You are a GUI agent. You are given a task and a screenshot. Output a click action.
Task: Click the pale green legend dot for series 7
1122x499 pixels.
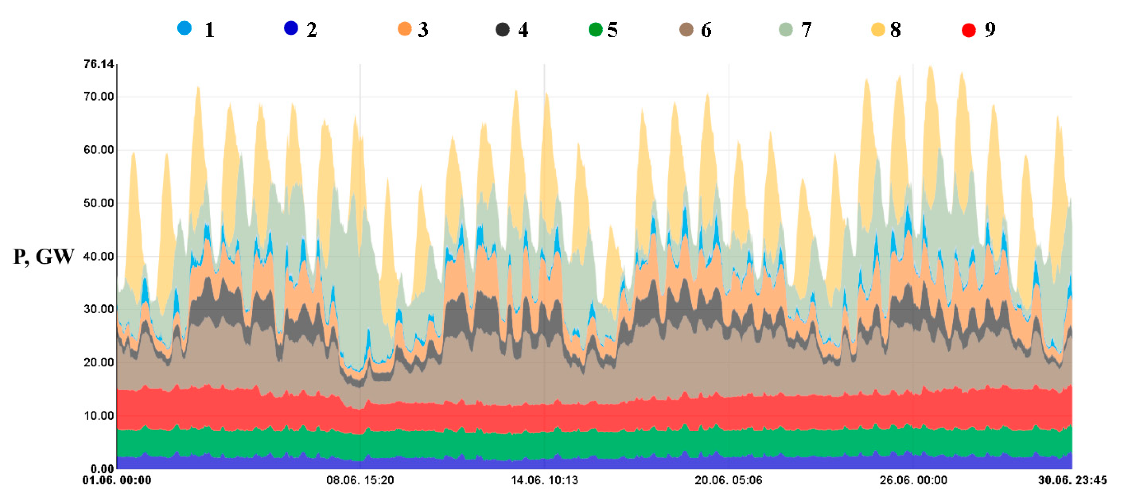(786, 30)
